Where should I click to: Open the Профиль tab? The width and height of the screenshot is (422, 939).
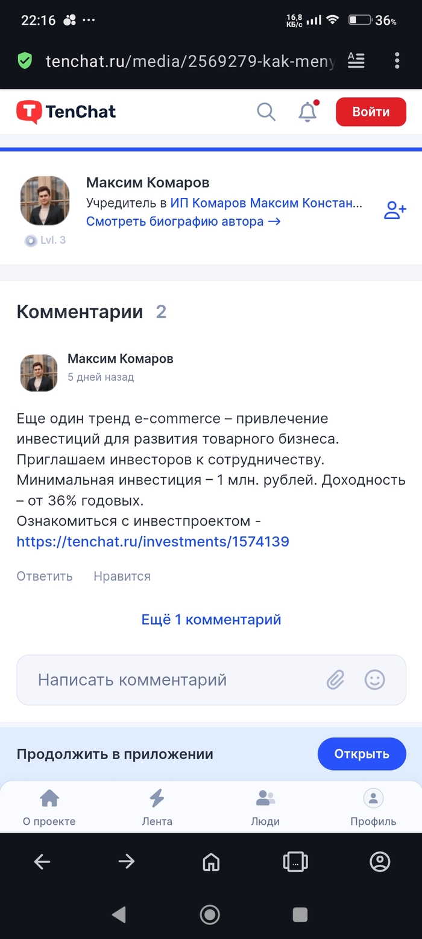coord(373,808)
